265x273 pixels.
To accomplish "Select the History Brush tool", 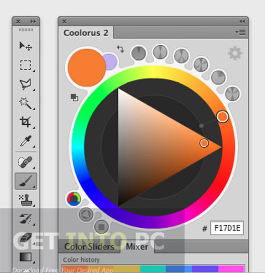I will point(26,219).
